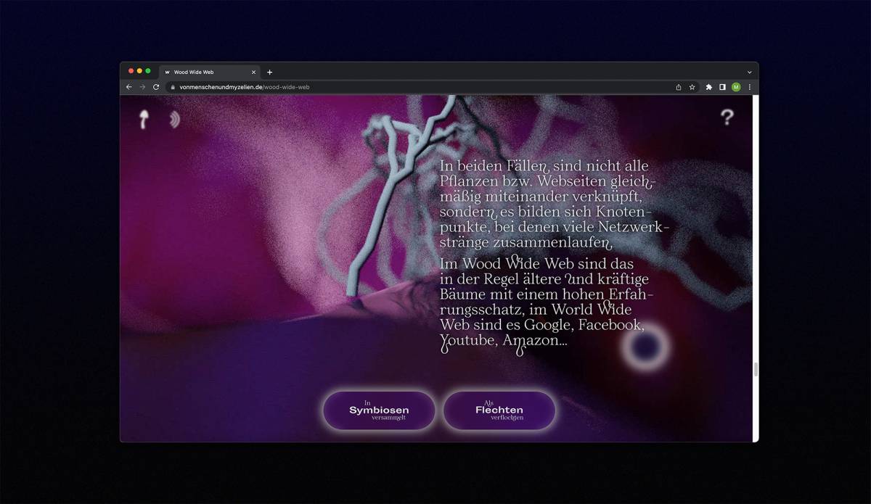Click the 'Als Flechten verflochten' button
Screen dimensions: 871x504
pyautogui.click(x=499, y=410)
